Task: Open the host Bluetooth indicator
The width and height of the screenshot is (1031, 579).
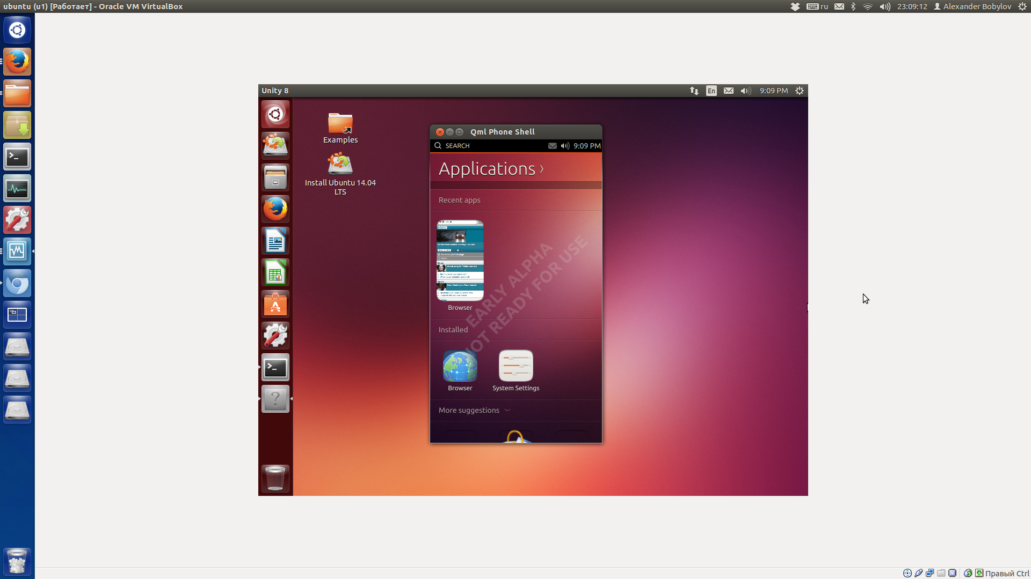Action: coord(853,6)
